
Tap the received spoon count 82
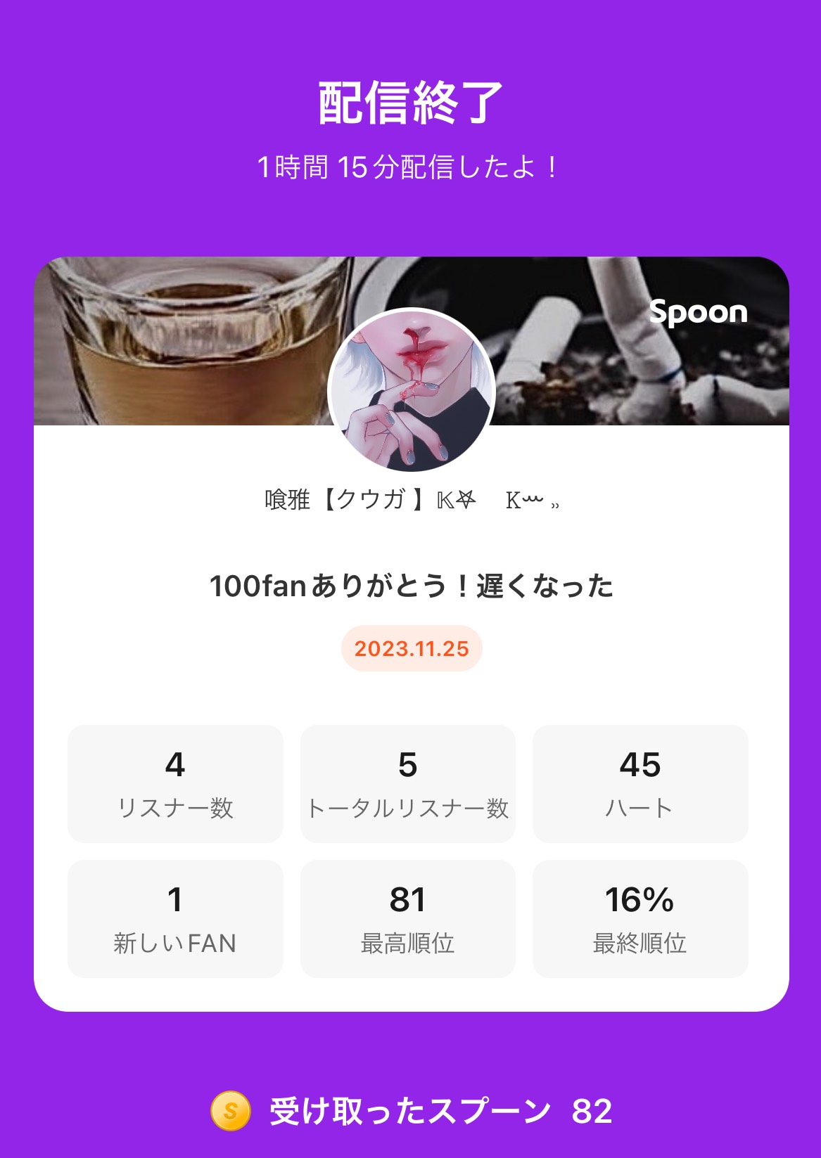click(592, 1111)
